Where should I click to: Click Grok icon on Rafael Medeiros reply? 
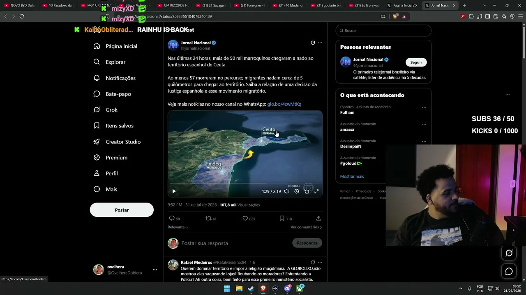[313, 262]
